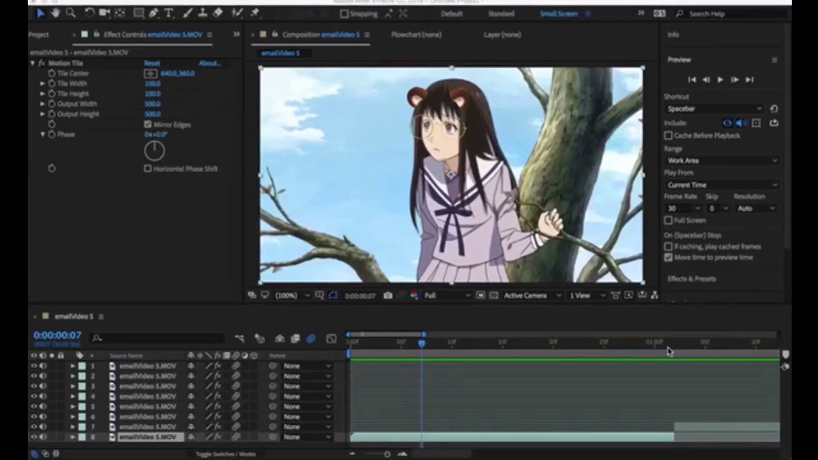Select the Eraser tool
This screenshot has height=460, width=818.
pyautogui.click(x=218, y=13)
